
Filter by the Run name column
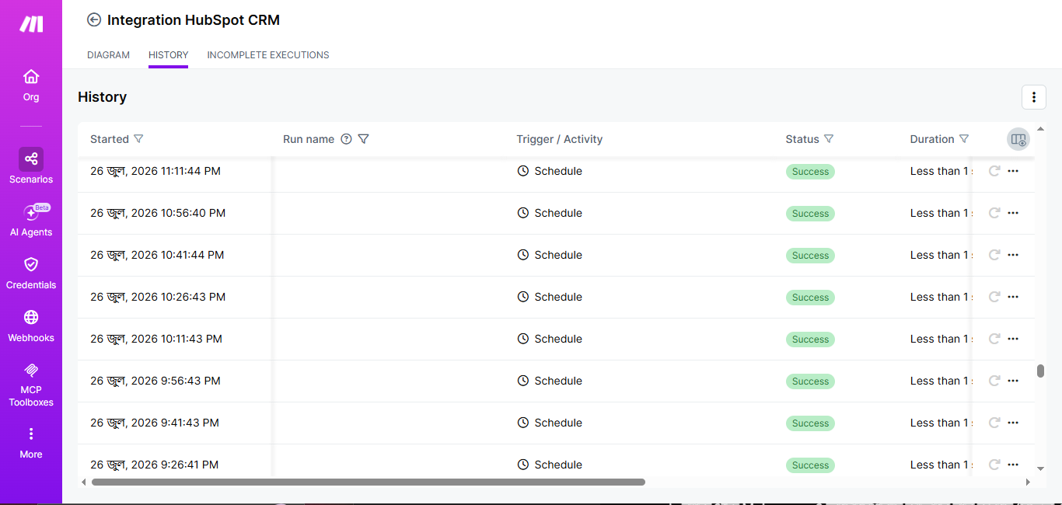click(363, 139)
